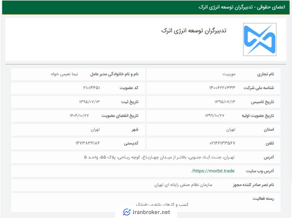
Task: Select licensing body سازمان نظام صنفی رایانه ای تهران
Action: pos(183,185)
